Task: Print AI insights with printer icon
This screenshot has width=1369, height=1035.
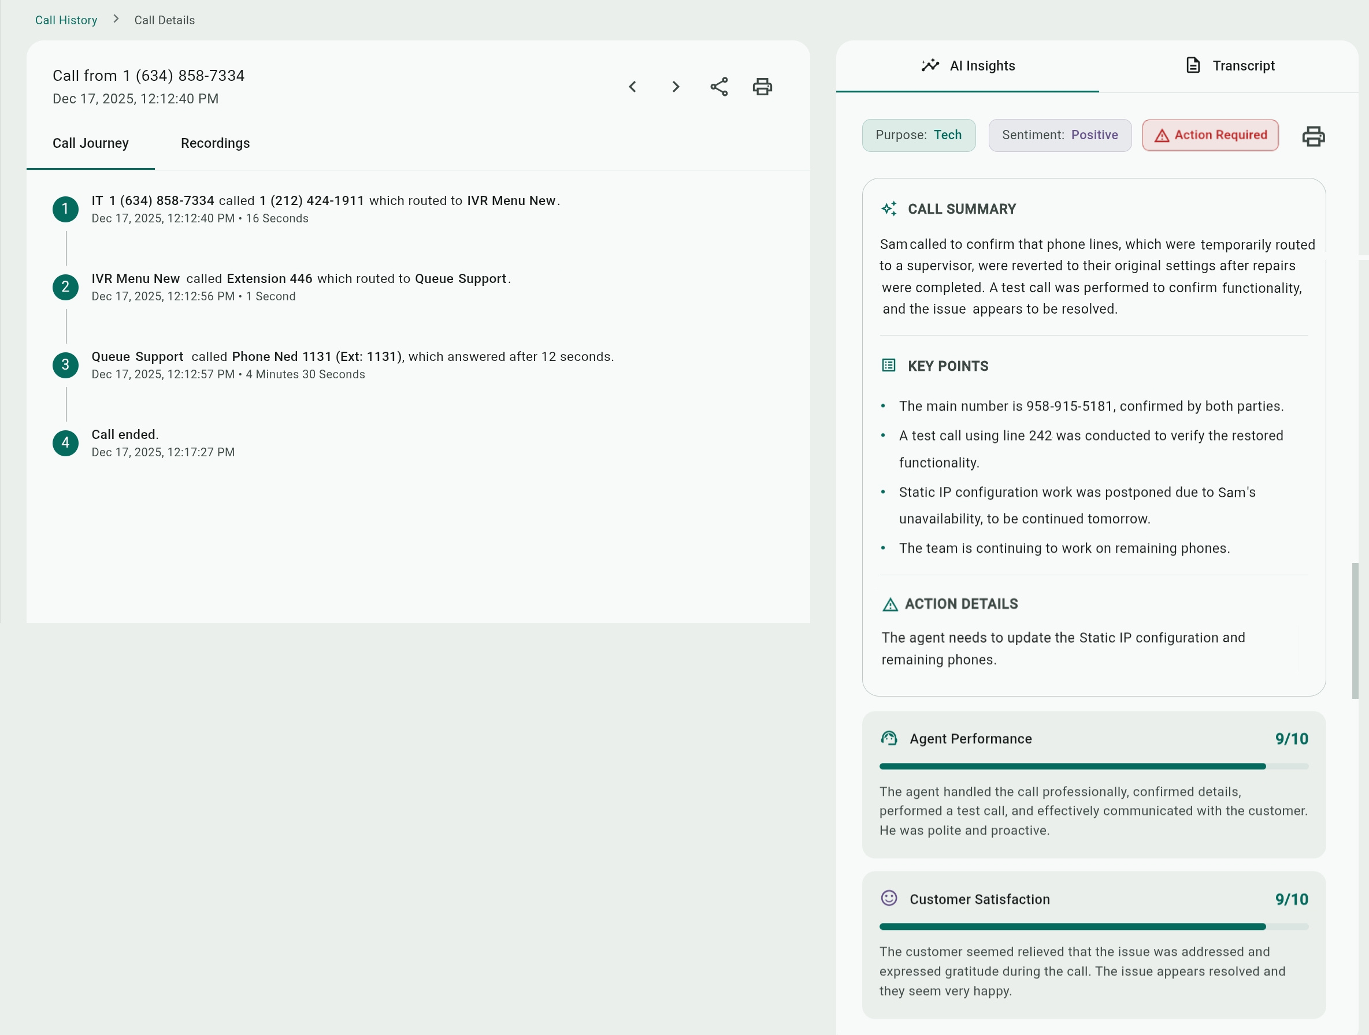Action: point(1313,136)
